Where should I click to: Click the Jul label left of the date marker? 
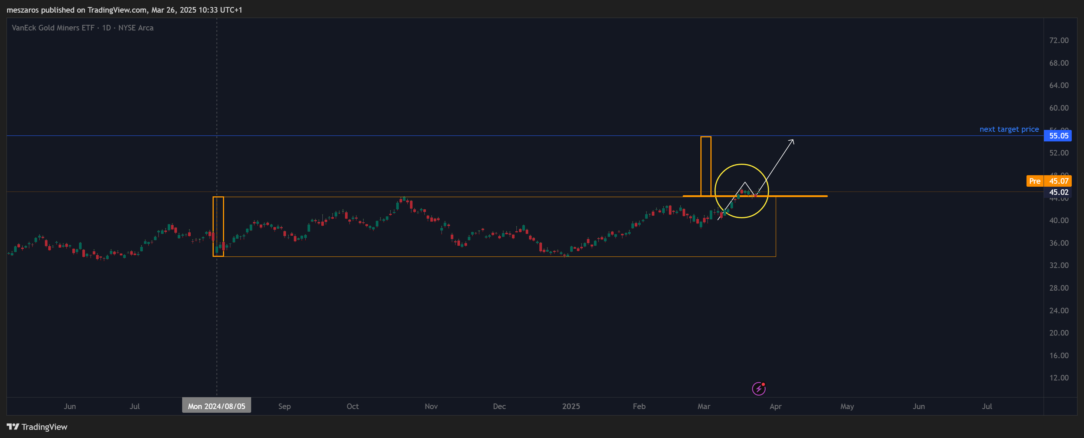[135, 406]
